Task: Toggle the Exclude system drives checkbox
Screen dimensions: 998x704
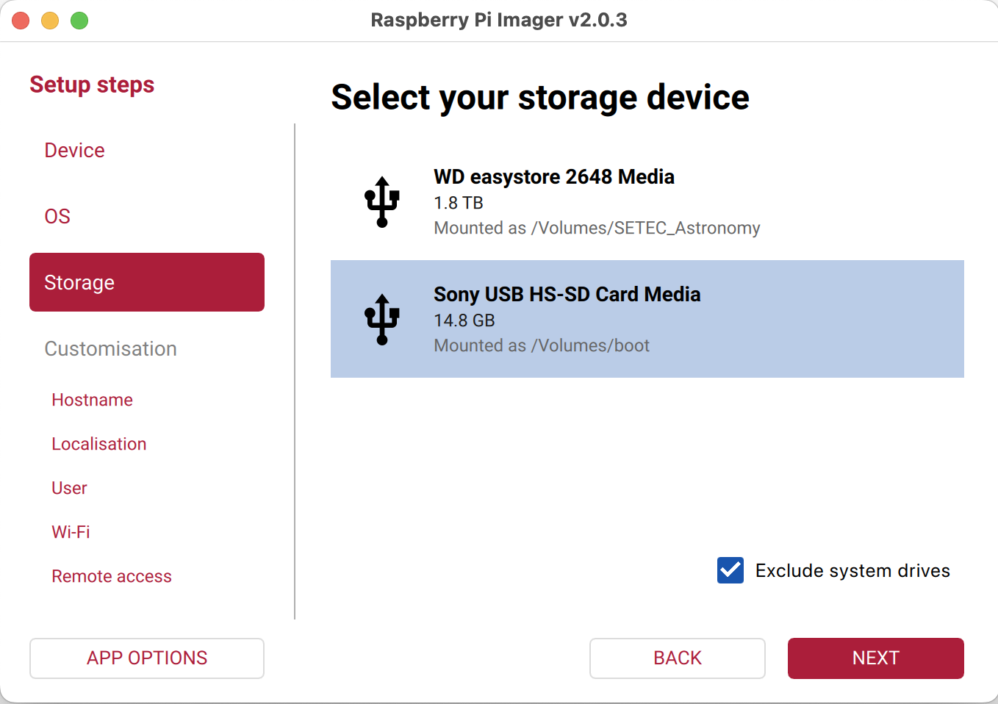Action: click(730, 570)
